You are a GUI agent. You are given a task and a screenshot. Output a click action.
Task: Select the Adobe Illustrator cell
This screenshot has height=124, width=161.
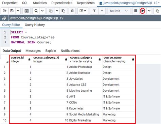(85, 73)
